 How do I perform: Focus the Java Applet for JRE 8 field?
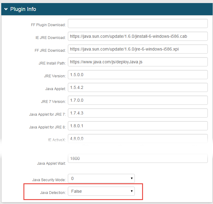(x=138, y=126)
